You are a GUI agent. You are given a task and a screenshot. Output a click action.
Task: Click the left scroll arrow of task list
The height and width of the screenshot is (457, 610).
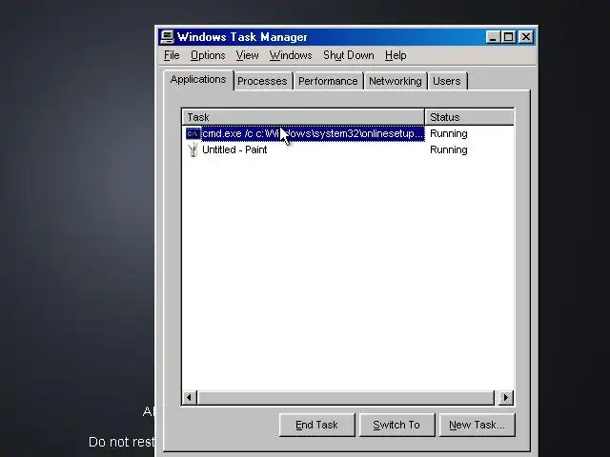pos(190,398)
